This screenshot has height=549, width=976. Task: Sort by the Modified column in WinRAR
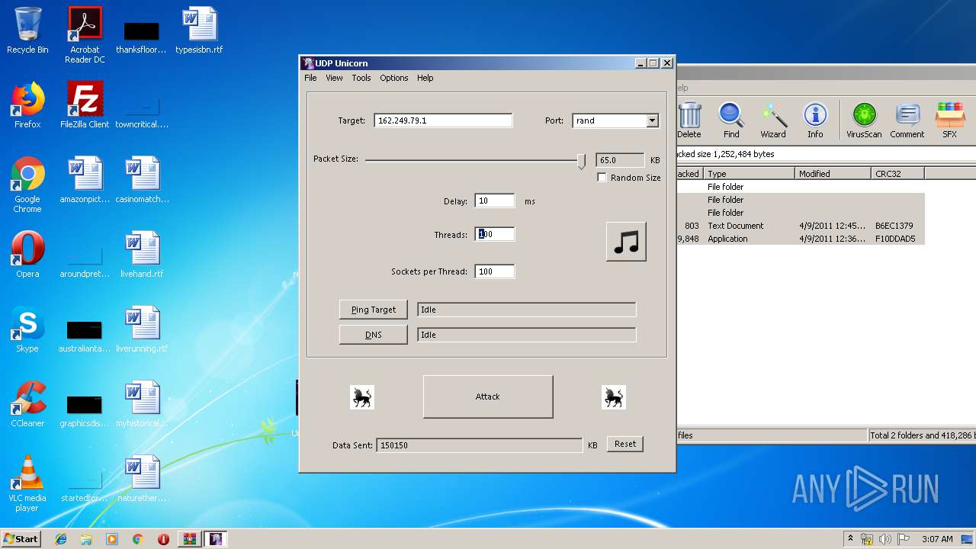click(x=833, y=174)
